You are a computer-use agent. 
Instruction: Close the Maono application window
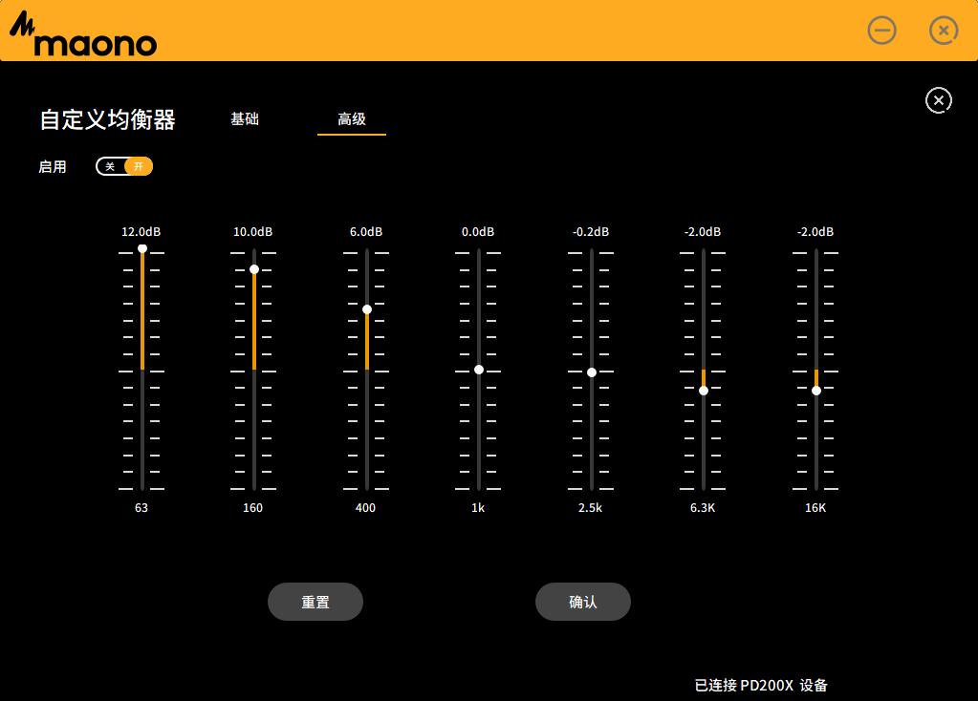(943, 31)
